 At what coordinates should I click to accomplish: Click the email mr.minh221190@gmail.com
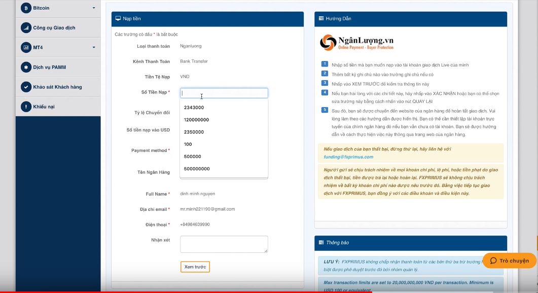coord(207,209)
